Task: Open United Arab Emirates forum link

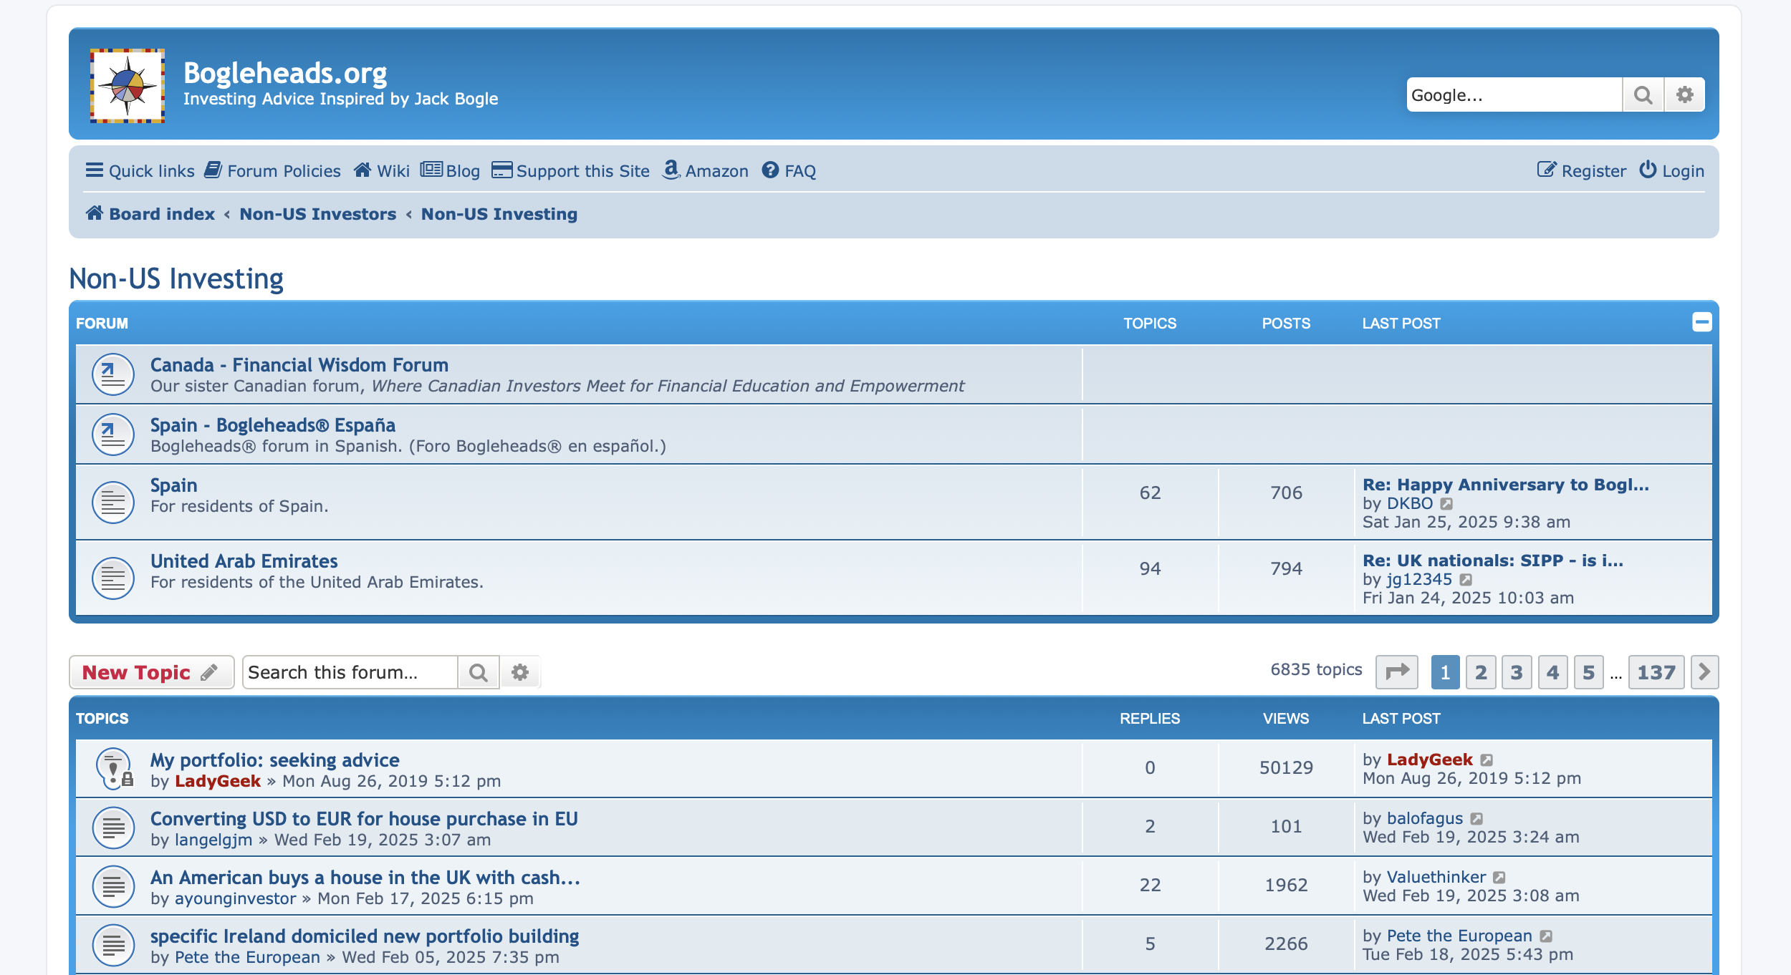Action: coord(244,561)
